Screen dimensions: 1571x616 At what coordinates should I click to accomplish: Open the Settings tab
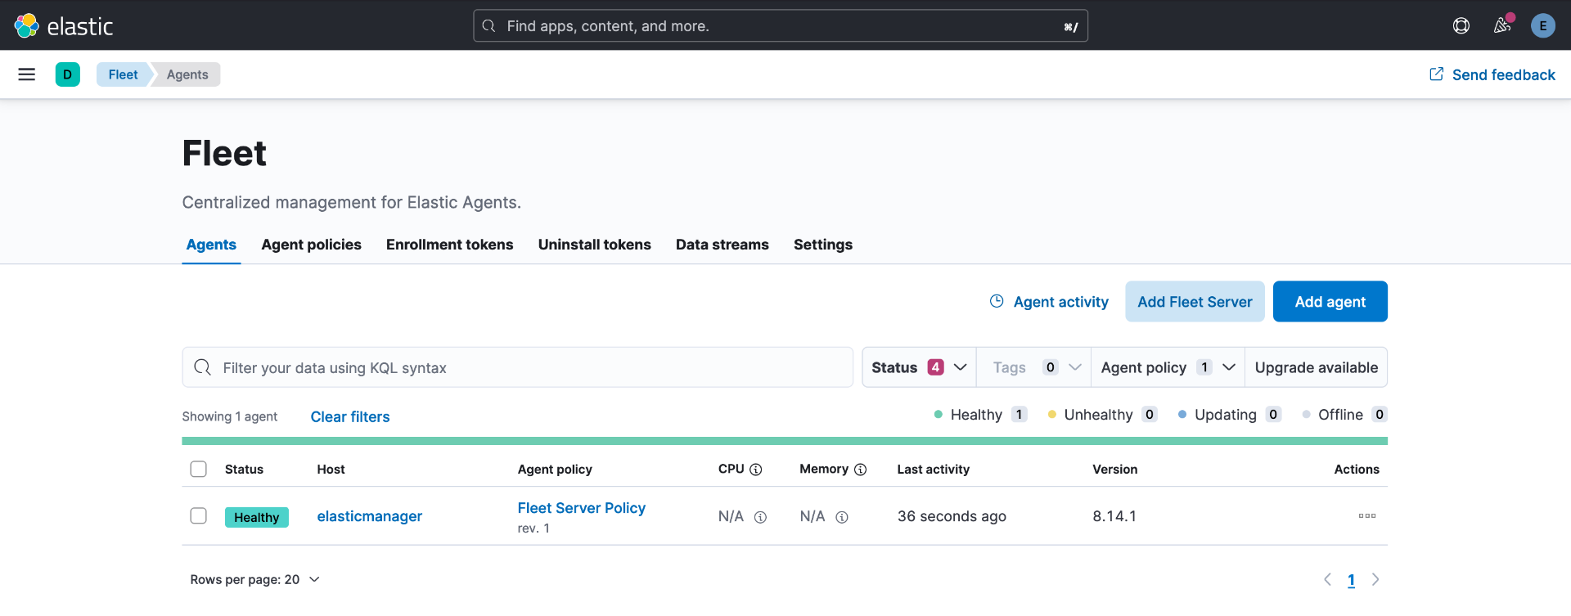(823, 245)
